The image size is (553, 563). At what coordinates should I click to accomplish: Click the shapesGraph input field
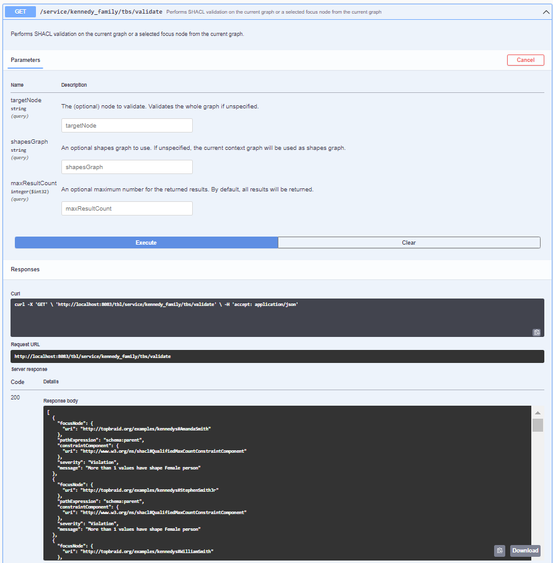click(x=126, y=167)
